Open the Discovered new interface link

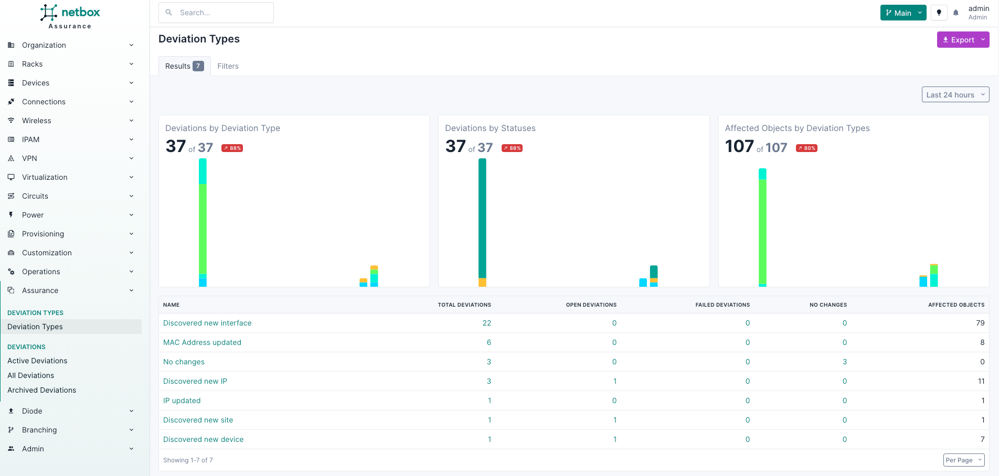[207, 323]
